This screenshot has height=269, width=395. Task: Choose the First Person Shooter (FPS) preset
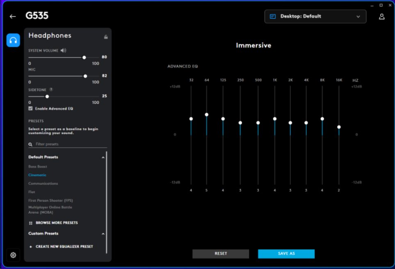[50, 201]
